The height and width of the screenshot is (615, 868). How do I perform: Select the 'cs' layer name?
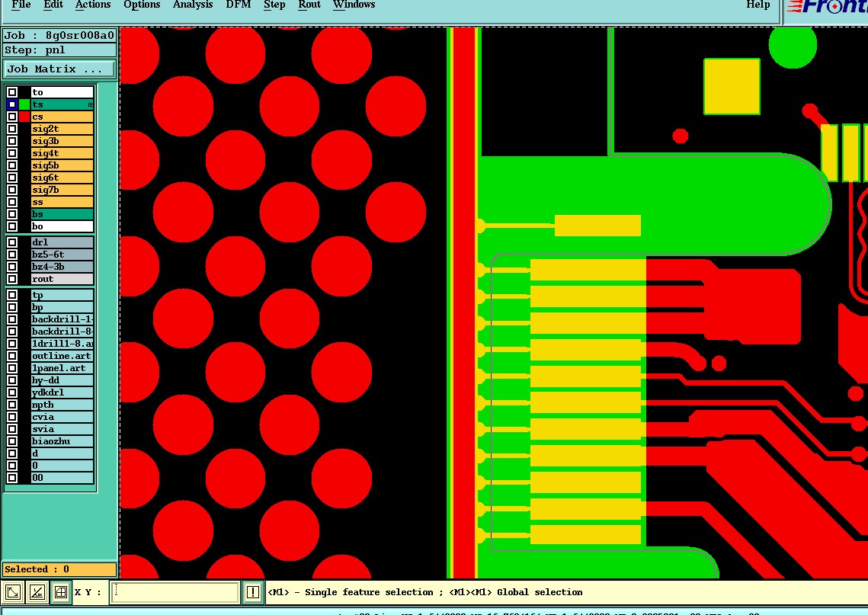(62, 117)
